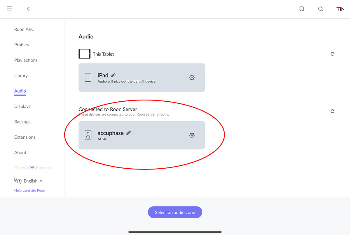Rename accuphase using the pencil icon

click(x=129, y=133)
